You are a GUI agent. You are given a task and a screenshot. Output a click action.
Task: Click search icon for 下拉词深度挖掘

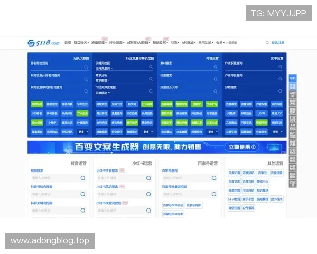[x=151, y=91]
